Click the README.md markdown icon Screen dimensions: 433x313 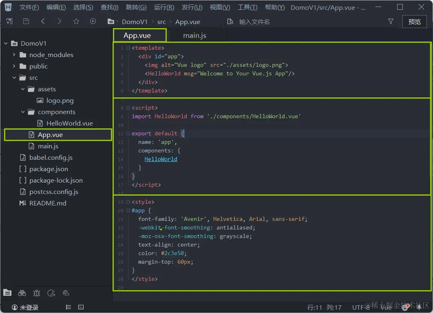pyautogui.click(x=23, y=203)
